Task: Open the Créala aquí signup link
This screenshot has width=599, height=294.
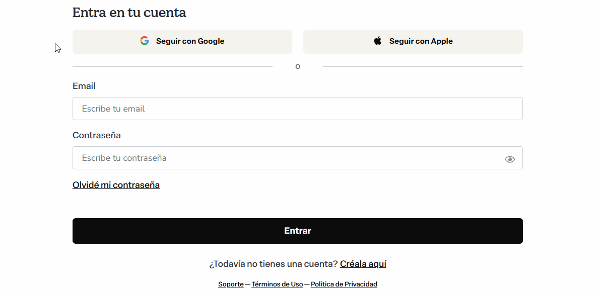Action: (363, 264)
